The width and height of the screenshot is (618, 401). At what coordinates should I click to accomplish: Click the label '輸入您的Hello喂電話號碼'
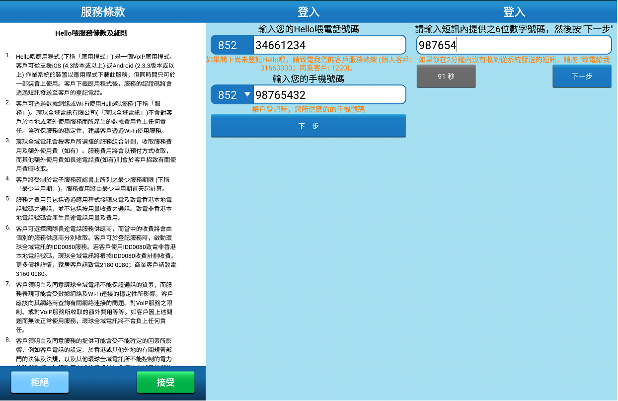click(x=309, y=29)
